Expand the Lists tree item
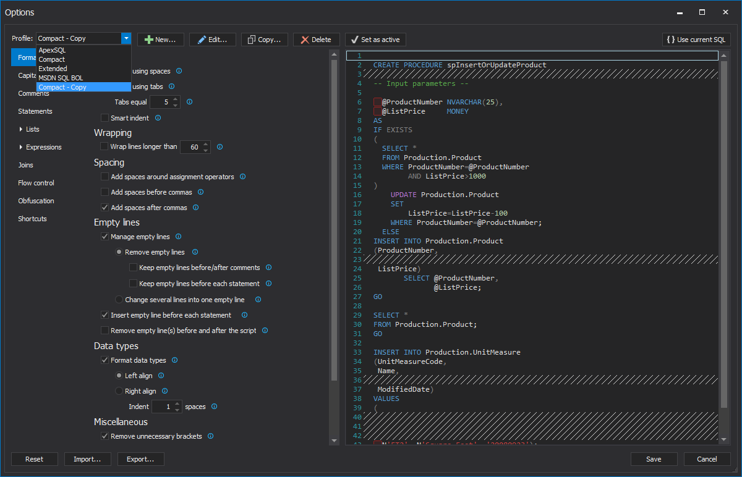Image resolution: width=742 pixels, height=477 pixels. point(21,130)
